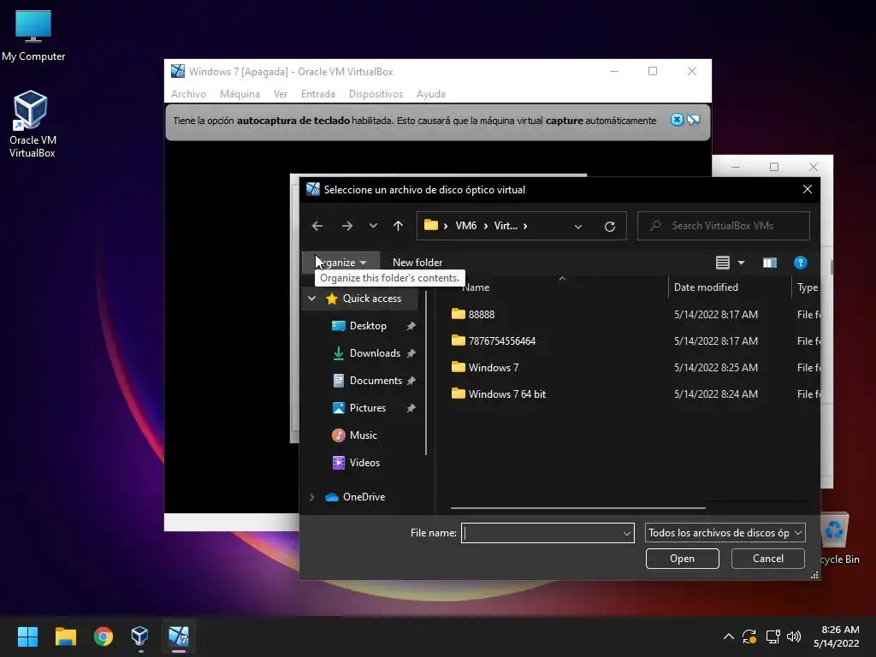Open Documents in the navigation pane

click(x=376, y=381)
